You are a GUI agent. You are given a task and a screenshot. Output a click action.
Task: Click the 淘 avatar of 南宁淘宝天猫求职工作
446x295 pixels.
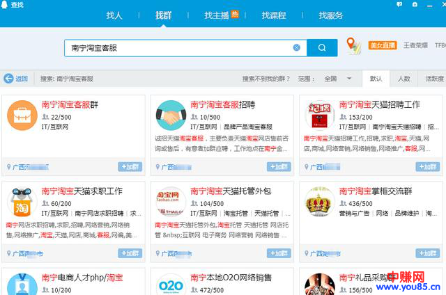[x=23, y=202]
